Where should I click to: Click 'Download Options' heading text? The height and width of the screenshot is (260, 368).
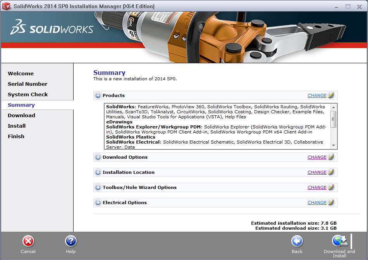(x=125, y=157)
